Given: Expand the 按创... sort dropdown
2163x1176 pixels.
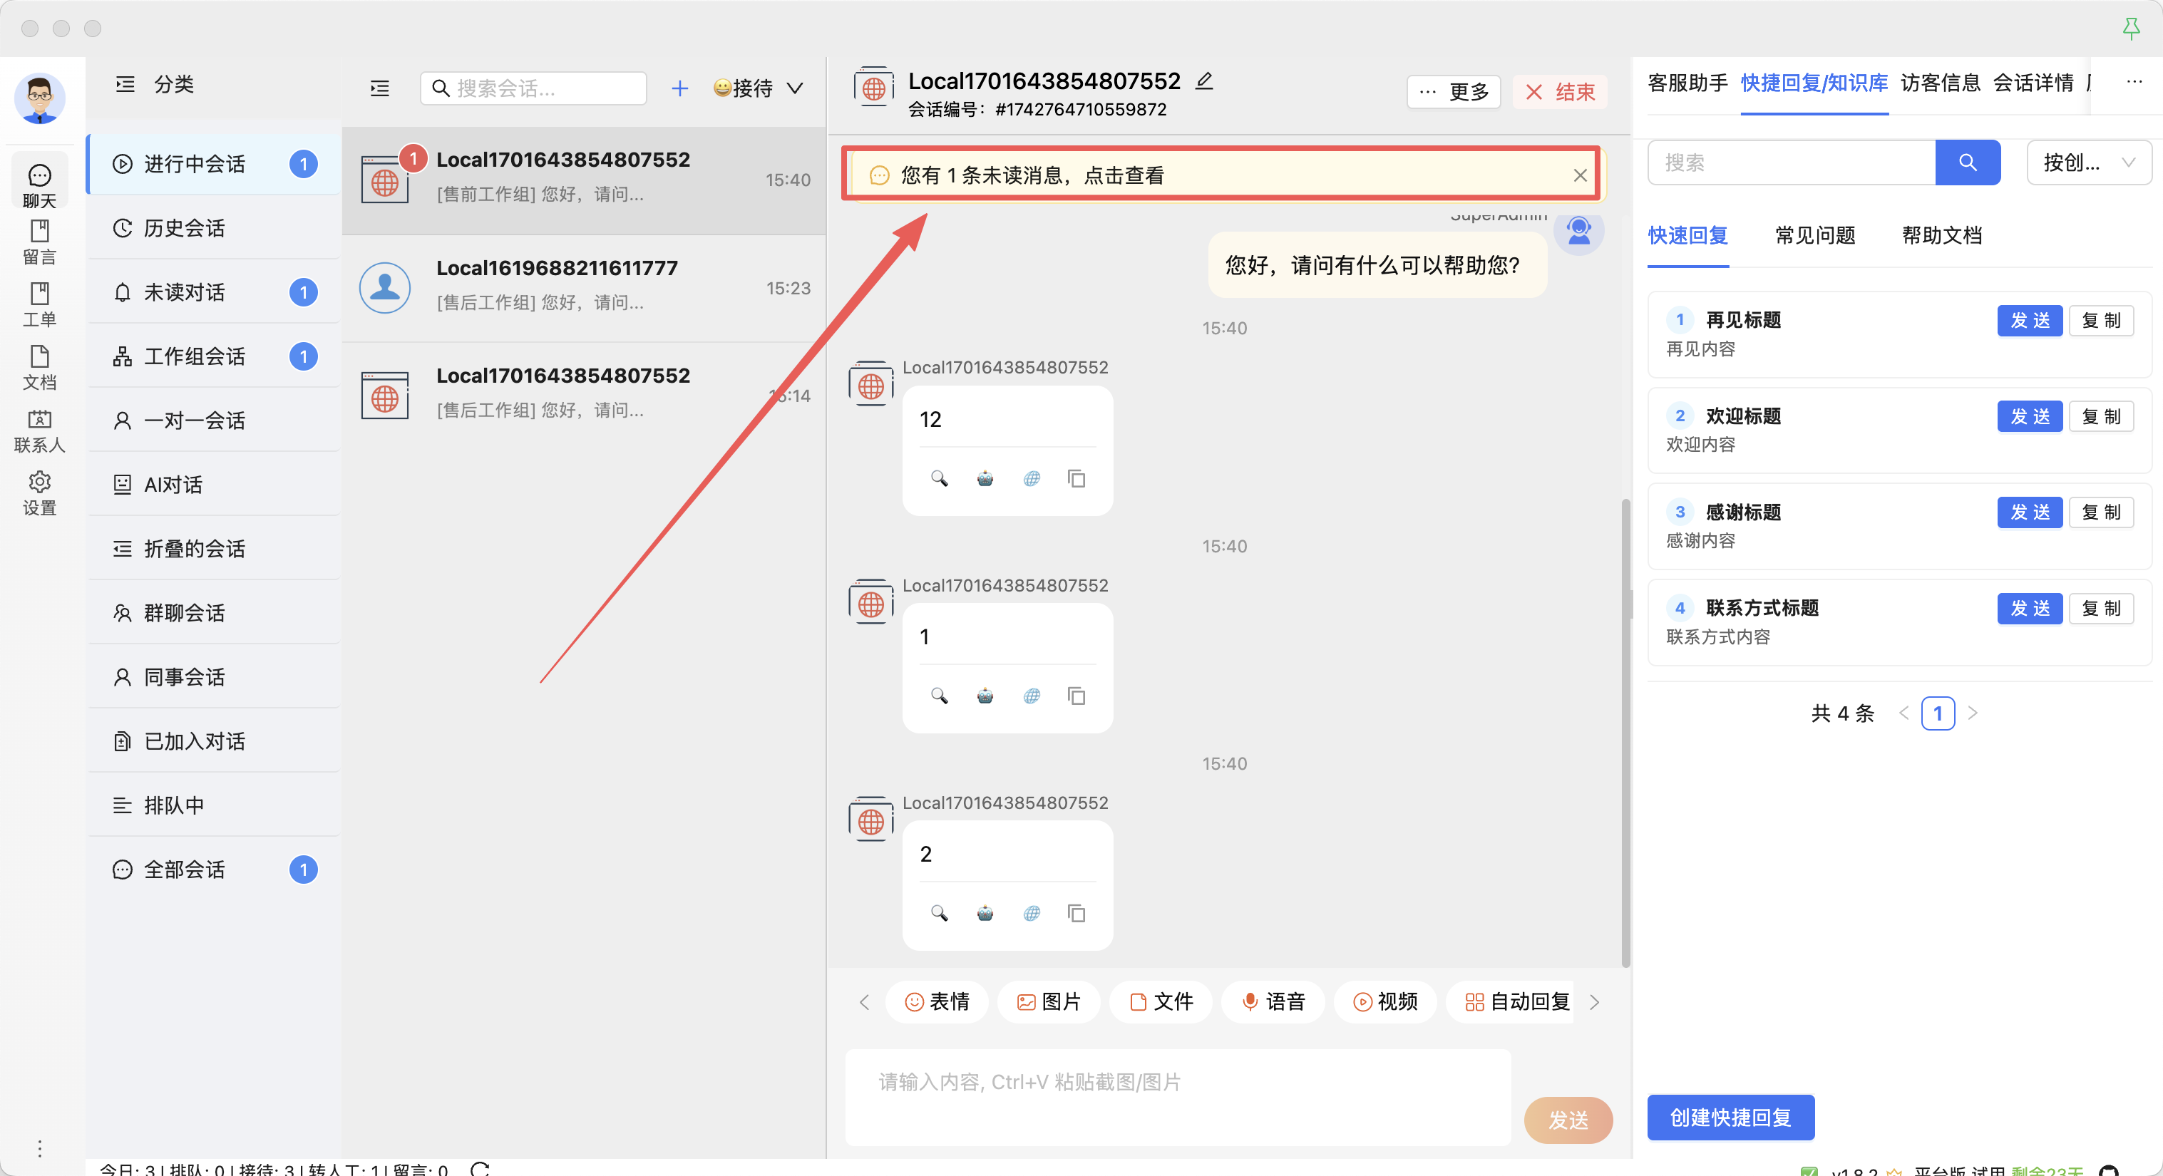Looking at the screenshot, I should pyautogui.click(x=2088, y=162).
